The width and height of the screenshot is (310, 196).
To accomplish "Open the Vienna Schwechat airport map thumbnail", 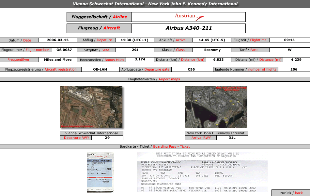I will pos(91,107).
